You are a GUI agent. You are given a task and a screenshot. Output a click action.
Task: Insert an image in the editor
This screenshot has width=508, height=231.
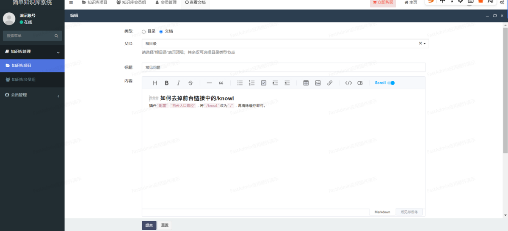click(318, 83)
